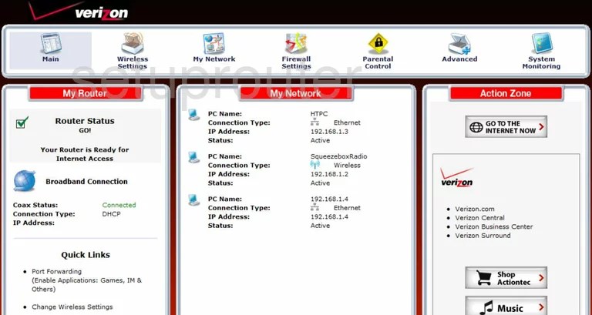
Task: Open the Firewall Settings icon
Action: coord(296,43)
